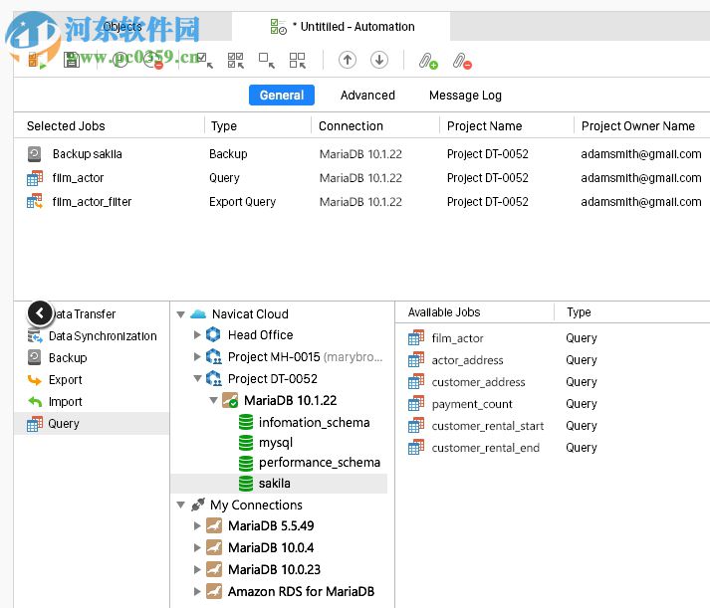Select the infomation_schema database
The height and width of the screenshot is (608, 710).
click(x=314, y=422)
